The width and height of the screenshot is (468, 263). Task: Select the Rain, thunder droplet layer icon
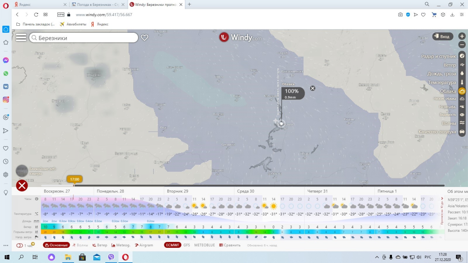(462, 74)
